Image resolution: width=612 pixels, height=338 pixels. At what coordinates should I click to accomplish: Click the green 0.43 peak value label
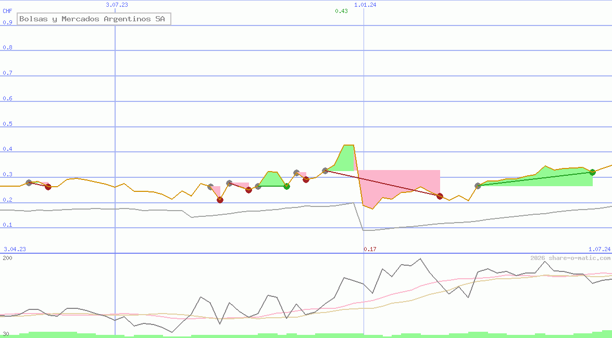(x=341, y=11)
